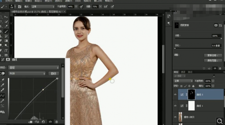Open the curves preset 自定 dropdown
Image resolution: width=225 pixels, height=125 pixels.
[34, 67]
